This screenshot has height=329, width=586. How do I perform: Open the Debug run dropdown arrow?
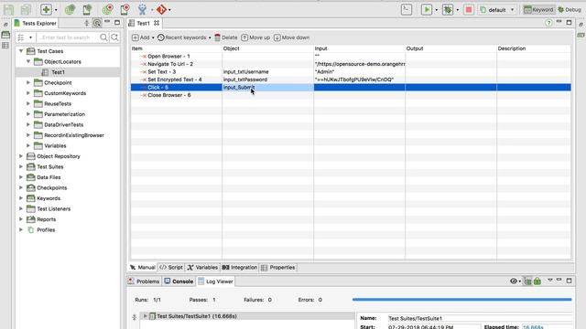[458, 10]
